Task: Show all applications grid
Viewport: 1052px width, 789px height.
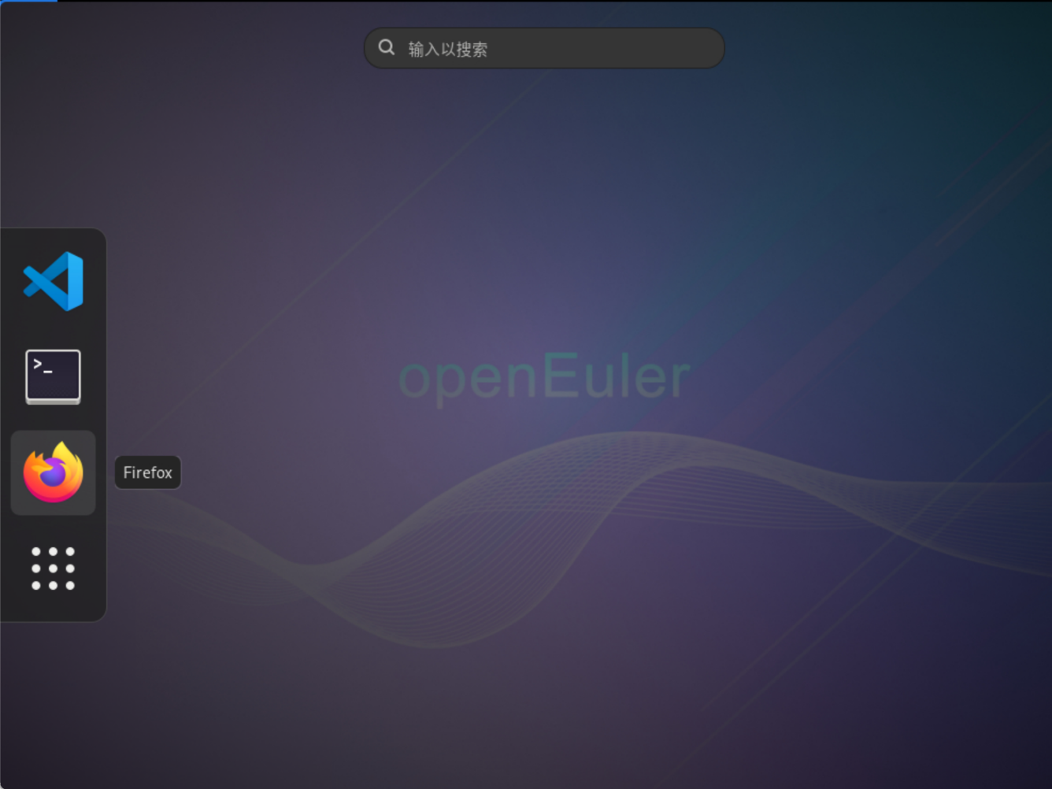Action: tap(53, 568)
